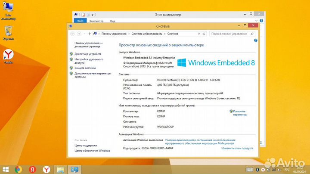Viewport: 310px width, 174px height.
Task: Open Центр поддержки link
Action: click(86, 145)
